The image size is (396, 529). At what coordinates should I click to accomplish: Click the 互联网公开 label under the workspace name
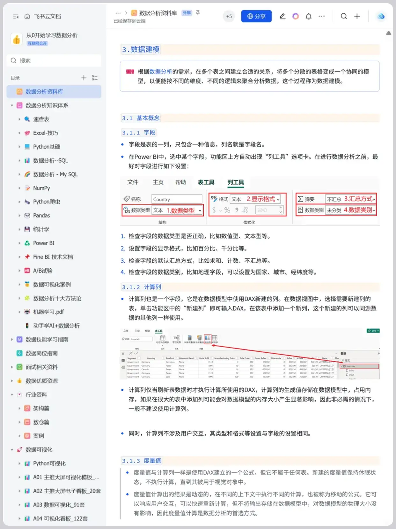click(x=37, y=43)
